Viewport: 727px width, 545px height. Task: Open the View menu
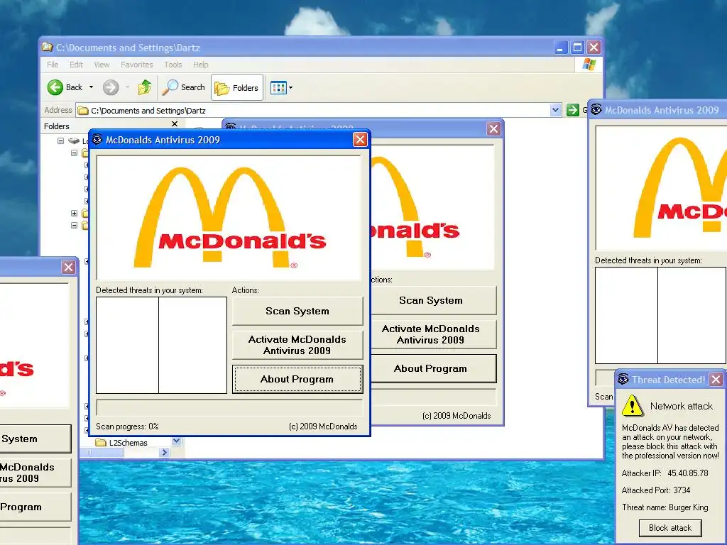click(x=102, y=65)
